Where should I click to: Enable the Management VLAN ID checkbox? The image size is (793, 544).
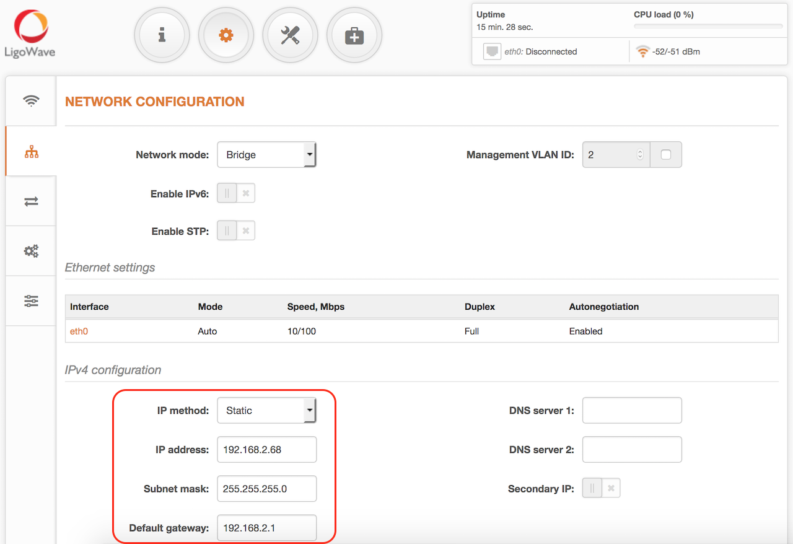[666, 155]
